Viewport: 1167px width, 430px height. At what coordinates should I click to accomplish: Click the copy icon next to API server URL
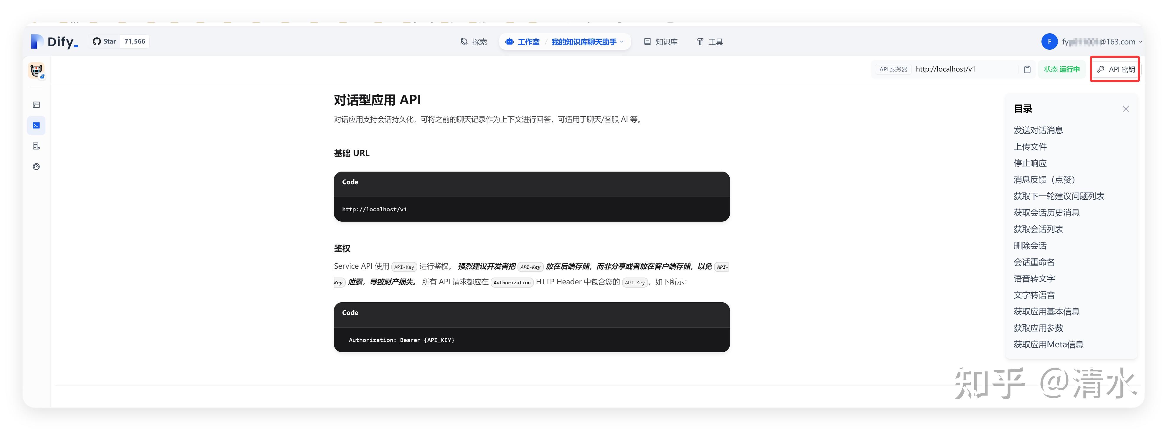(1026, 69)
